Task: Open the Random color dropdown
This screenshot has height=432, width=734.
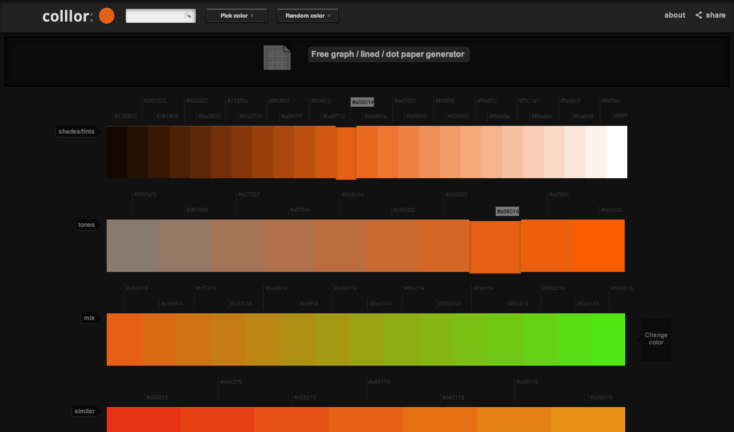Action: (x=307, y=16)
